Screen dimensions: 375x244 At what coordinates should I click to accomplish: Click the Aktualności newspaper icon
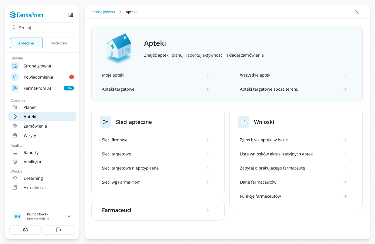tap(15, 188)
